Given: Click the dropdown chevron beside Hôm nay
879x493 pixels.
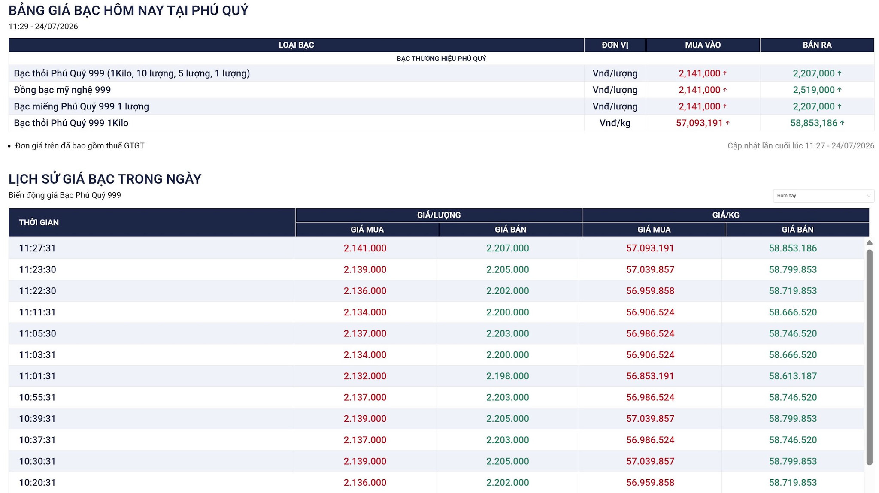Looking at the screenshot, I should tap(868, 196).
